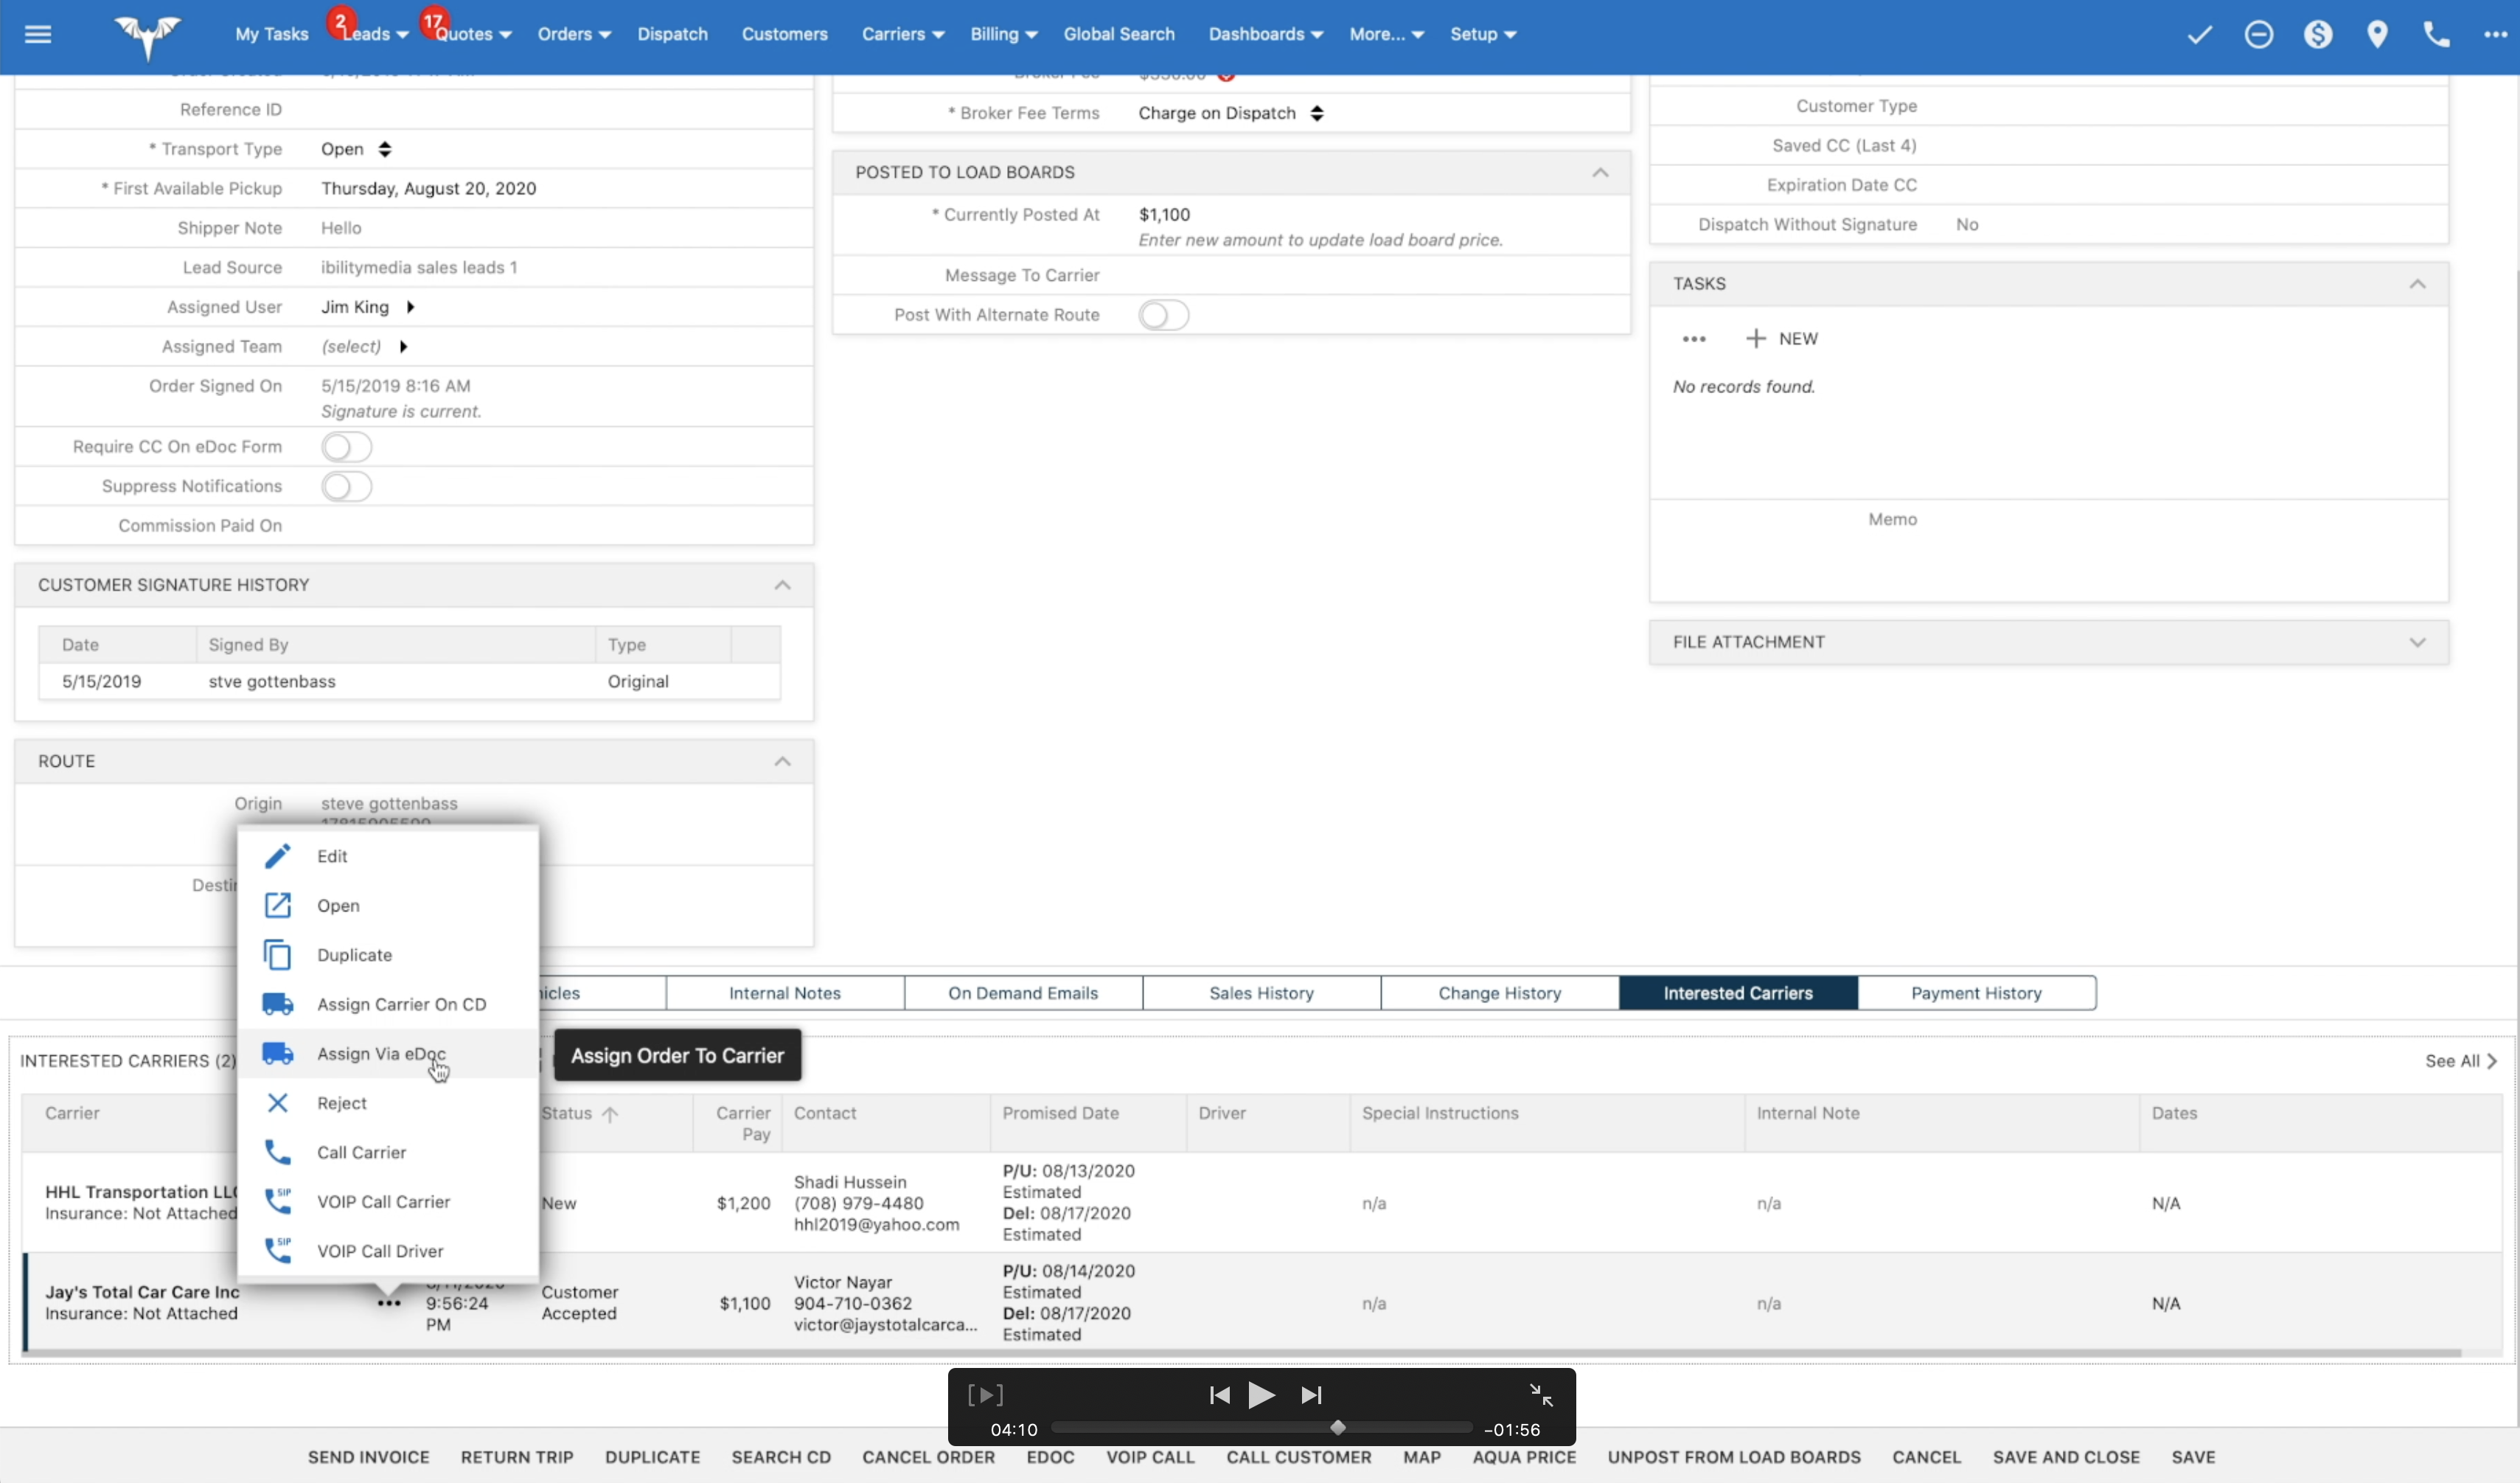Click the three-dot options in the Tasks panel

(1694, 339)
